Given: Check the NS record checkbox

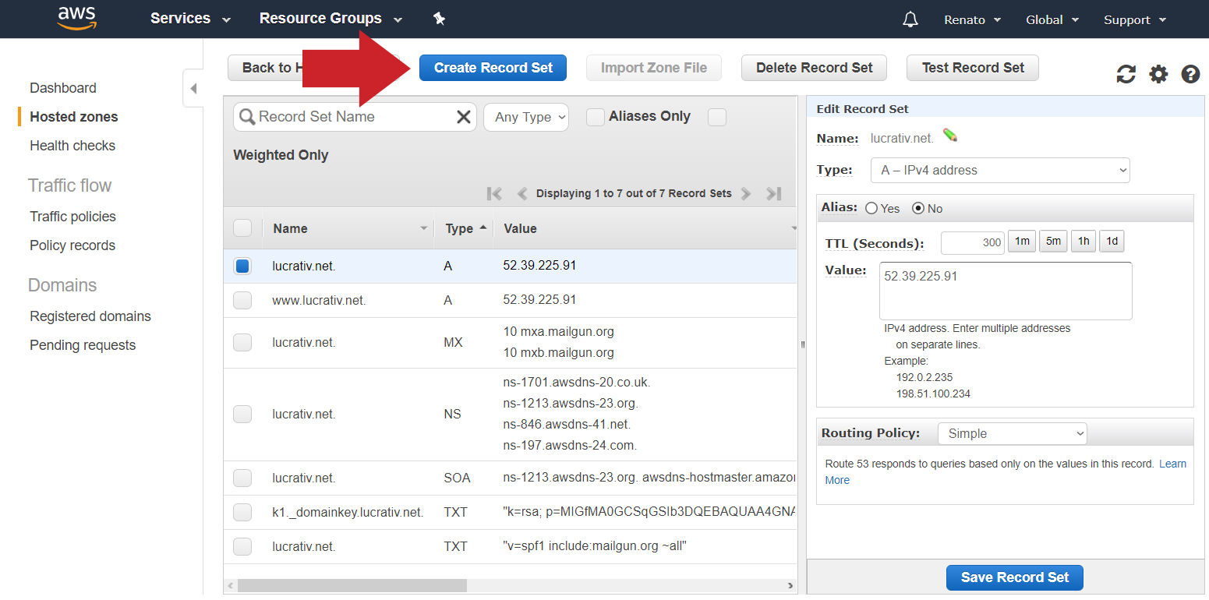Looking at the screenshot, I should (242, 414).
